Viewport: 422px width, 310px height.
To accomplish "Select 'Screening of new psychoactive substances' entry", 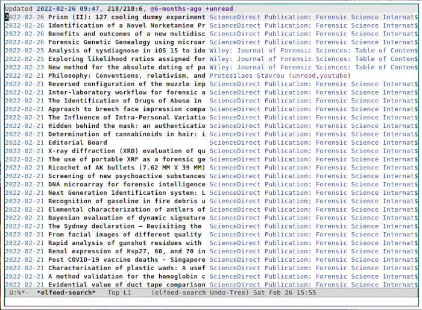I will pyautogui.click(x=127, y=176).
